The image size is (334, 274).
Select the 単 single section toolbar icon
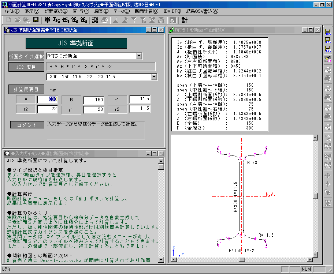[x=48, y=20]
